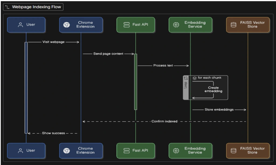Viewport: 276px width, 165px height.
Task: Click the Chrome logo in top Chrome Extension box
Action: tap(67, 25)
